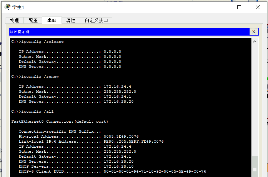Close the 学生1 window

coord(258,7)
